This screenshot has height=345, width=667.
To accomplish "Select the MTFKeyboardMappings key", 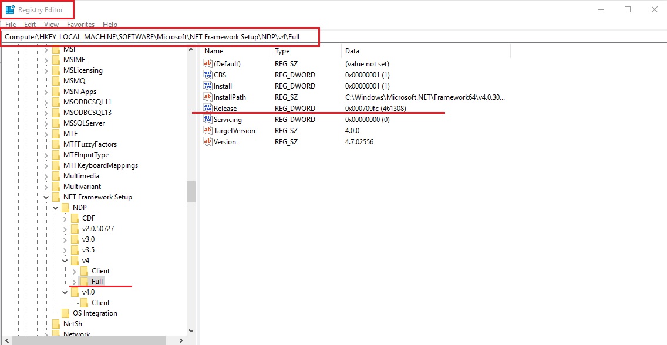I will [100, 165].
